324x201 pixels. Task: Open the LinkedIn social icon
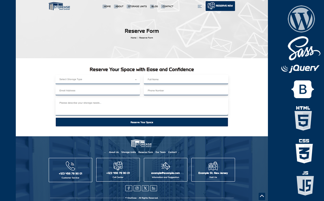pos(153,188)
